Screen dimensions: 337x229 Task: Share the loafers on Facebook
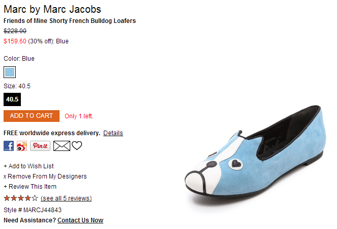(9, 146)
